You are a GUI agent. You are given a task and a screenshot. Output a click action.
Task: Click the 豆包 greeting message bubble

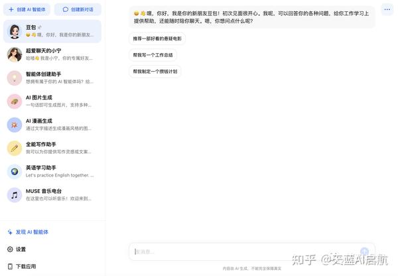[x=252, y=17]
